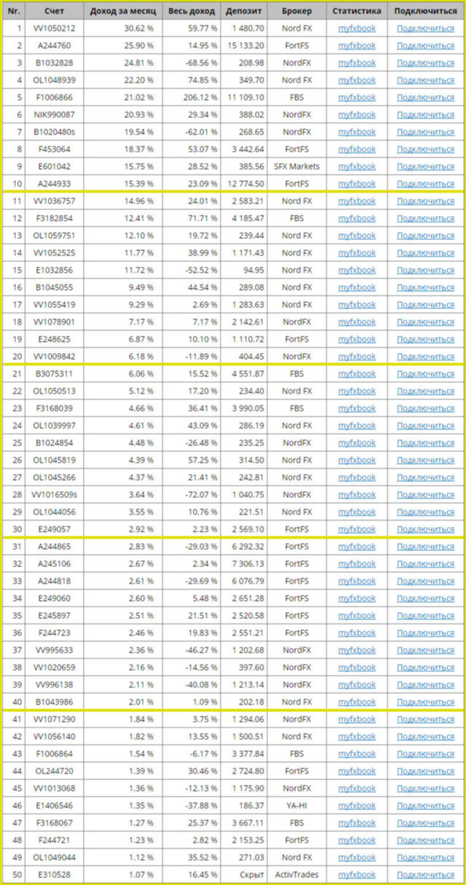Image resolution: width=466 pixels, height=885 pixels.
Task: Click the Депозит column header
Action: point(240,12)
